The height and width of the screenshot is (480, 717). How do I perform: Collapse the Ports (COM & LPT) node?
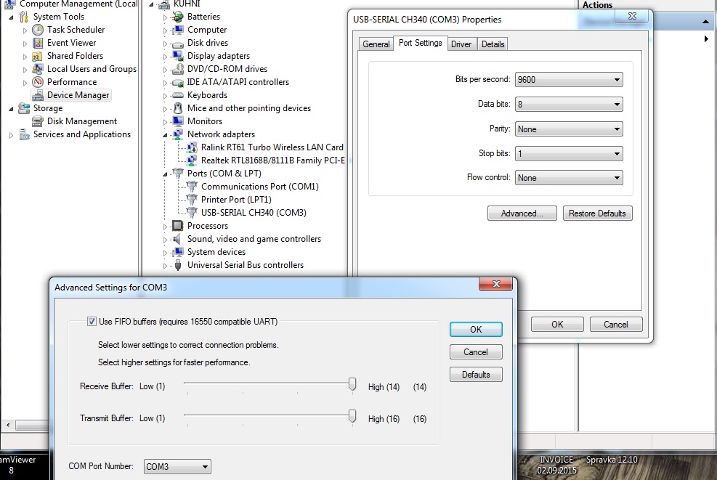click(x=166, y=174)
